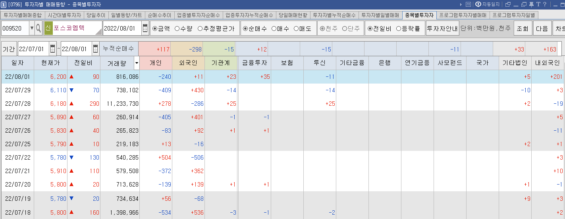Viewport: 565px width, 219px height.
Task: Expand stock code 009520 dropdown arrow
Action: 32,29
